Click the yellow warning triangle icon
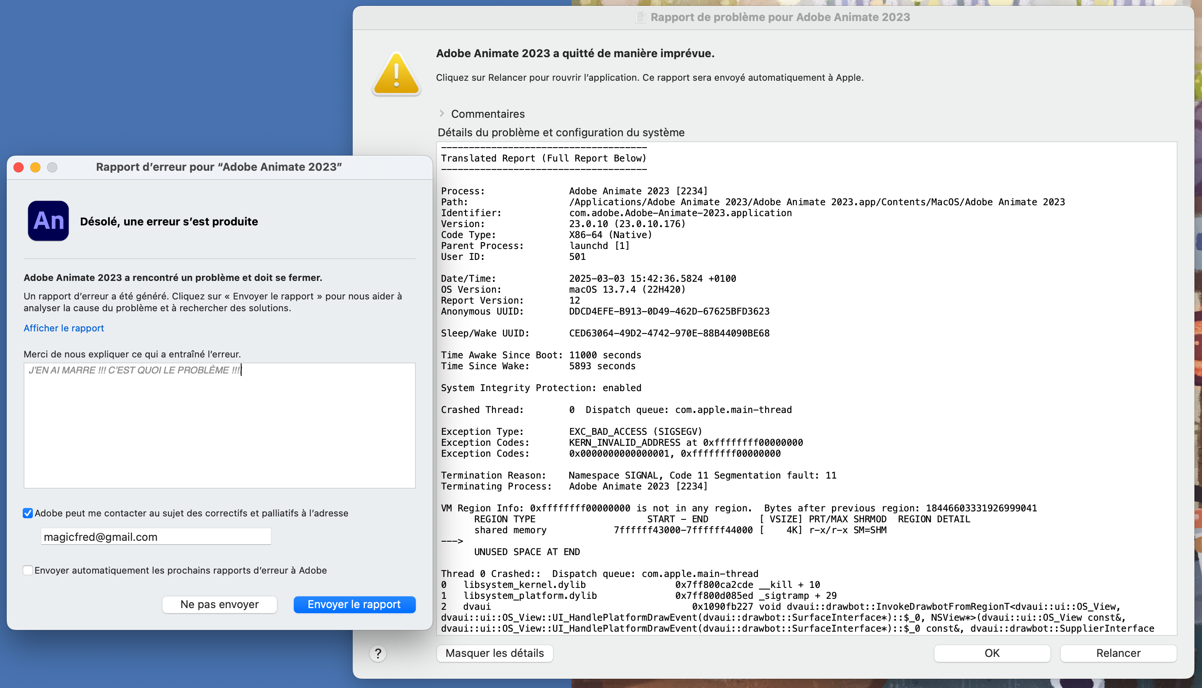 [x=396, y=75]
